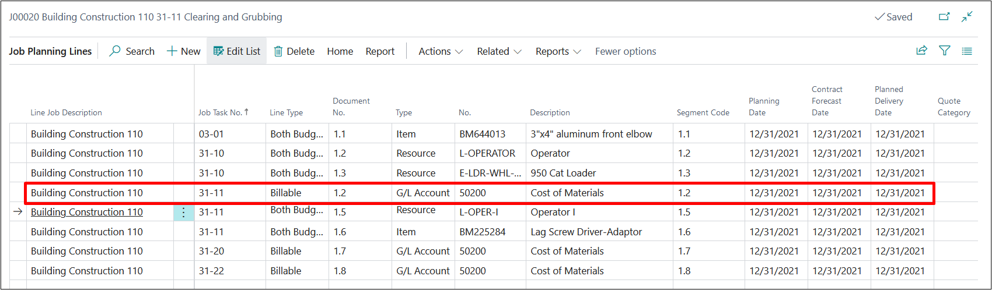The height and width of the screenshot is (290, 992).
Task: Open the filter pane funnel icon
Action: pyautogui.click(x=944, y=51)
